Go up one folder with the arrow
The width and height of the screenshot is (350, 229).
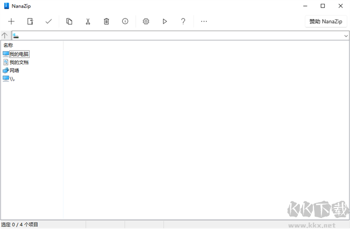click(4, 35)
